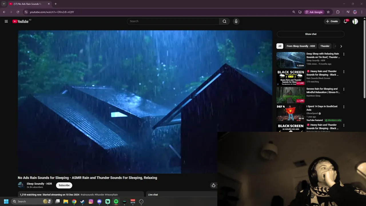The image size is (366, 206).
Task: Open options for Rain Sounds Black Screen live video
Action: [x=344, y=72]
